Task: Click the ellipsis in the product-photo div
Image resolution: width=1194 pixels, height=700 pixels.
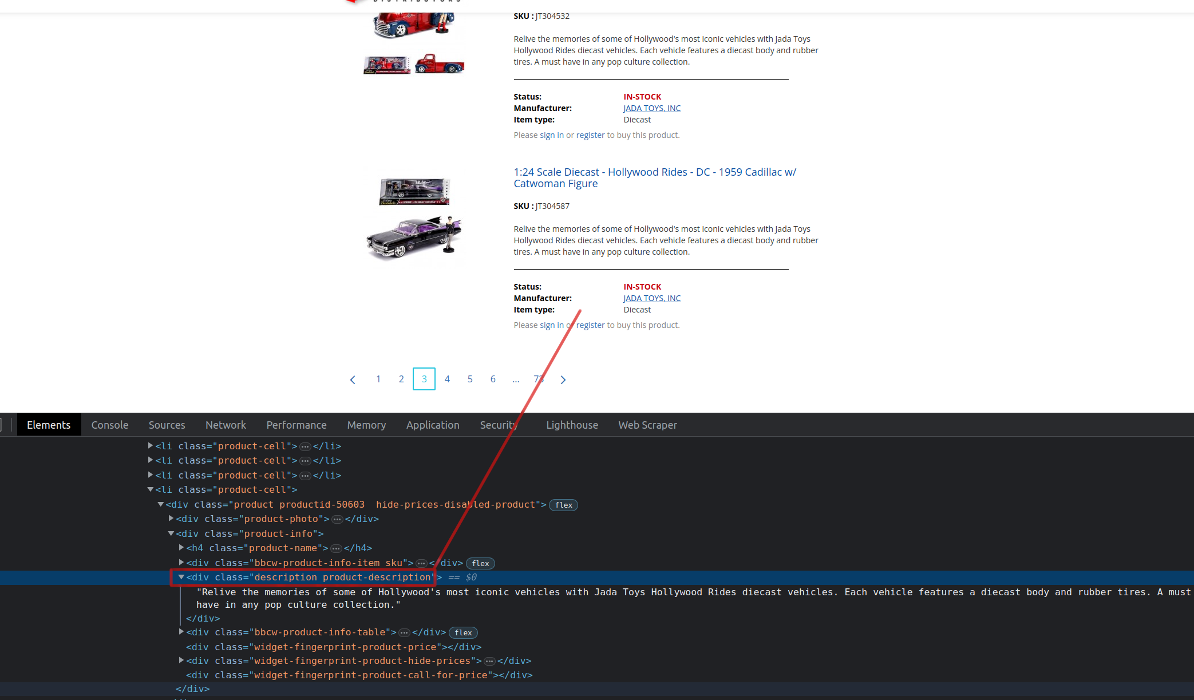Action: pyautogui.click(x=337, y=519)
